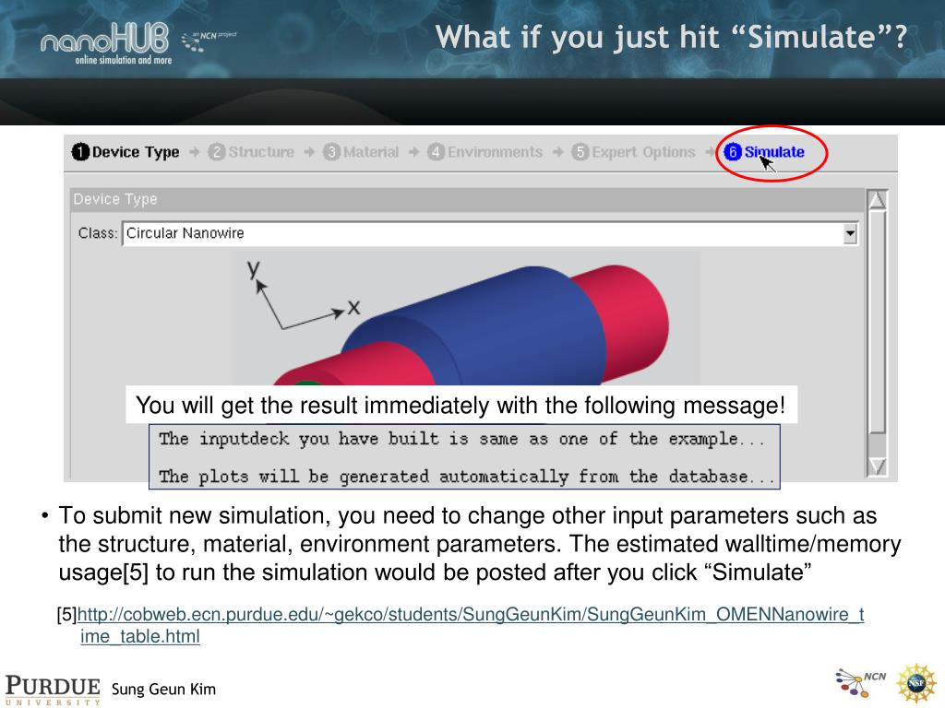The width and height of the screenshot is (945, 708).
Task: Click 'The inputdeck you have built' message line
Action: [462, 439]
